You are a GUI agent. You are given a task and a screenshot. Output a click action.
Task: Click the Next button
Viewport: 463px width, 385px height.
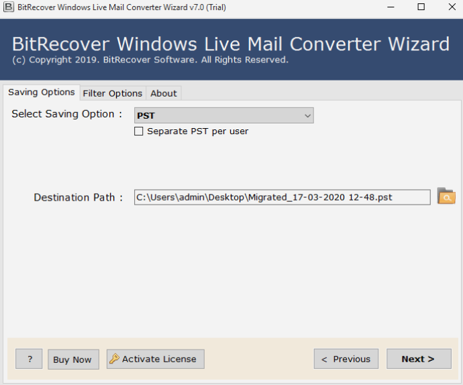(419, 359)
